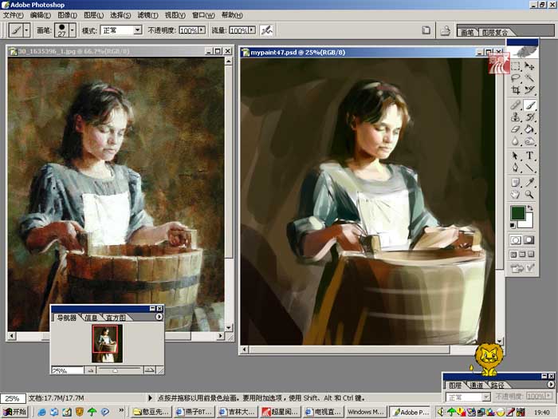Open status bar info arrow menu
Viewport: 558px width, 419px height.
tap(150, 397)
